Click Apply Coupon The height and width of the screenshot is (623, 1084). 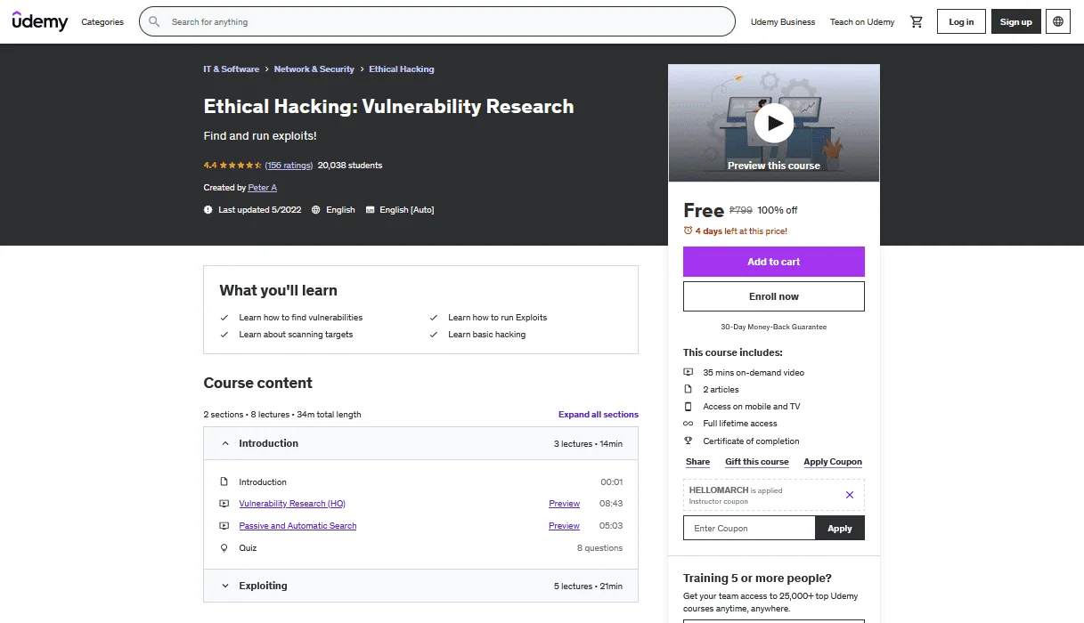tap(833, 462)
